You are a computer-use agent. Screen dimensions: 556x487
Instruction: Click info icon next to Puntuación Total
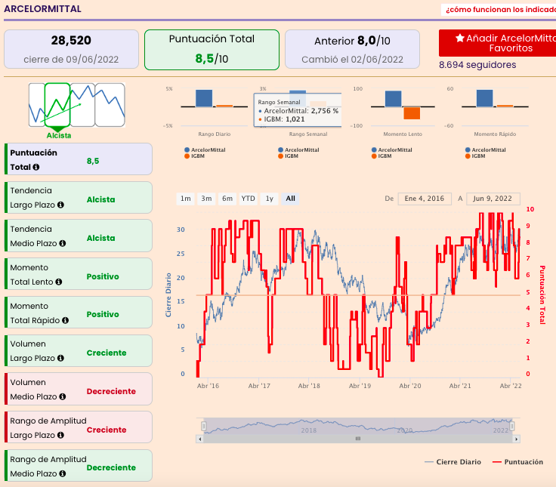[36, 167]
